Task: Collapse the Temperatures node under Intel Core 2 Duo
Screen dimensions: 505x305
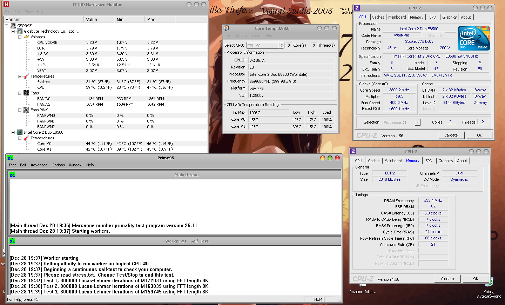Action: click(20, 138)
